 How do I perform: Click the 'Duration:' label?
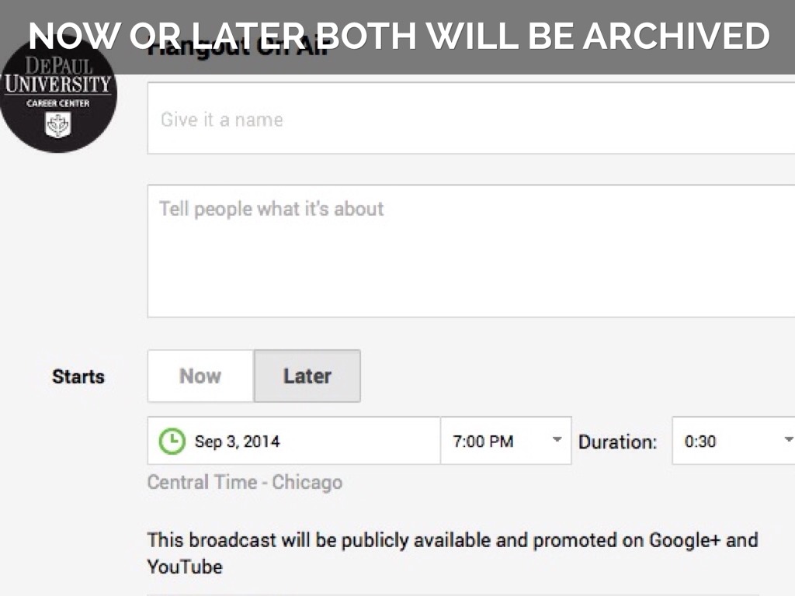point(617,442)
